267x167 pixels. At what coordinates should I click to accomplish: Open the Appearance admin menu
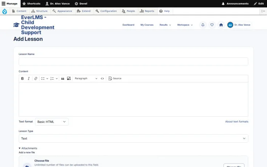click(62, 11)
